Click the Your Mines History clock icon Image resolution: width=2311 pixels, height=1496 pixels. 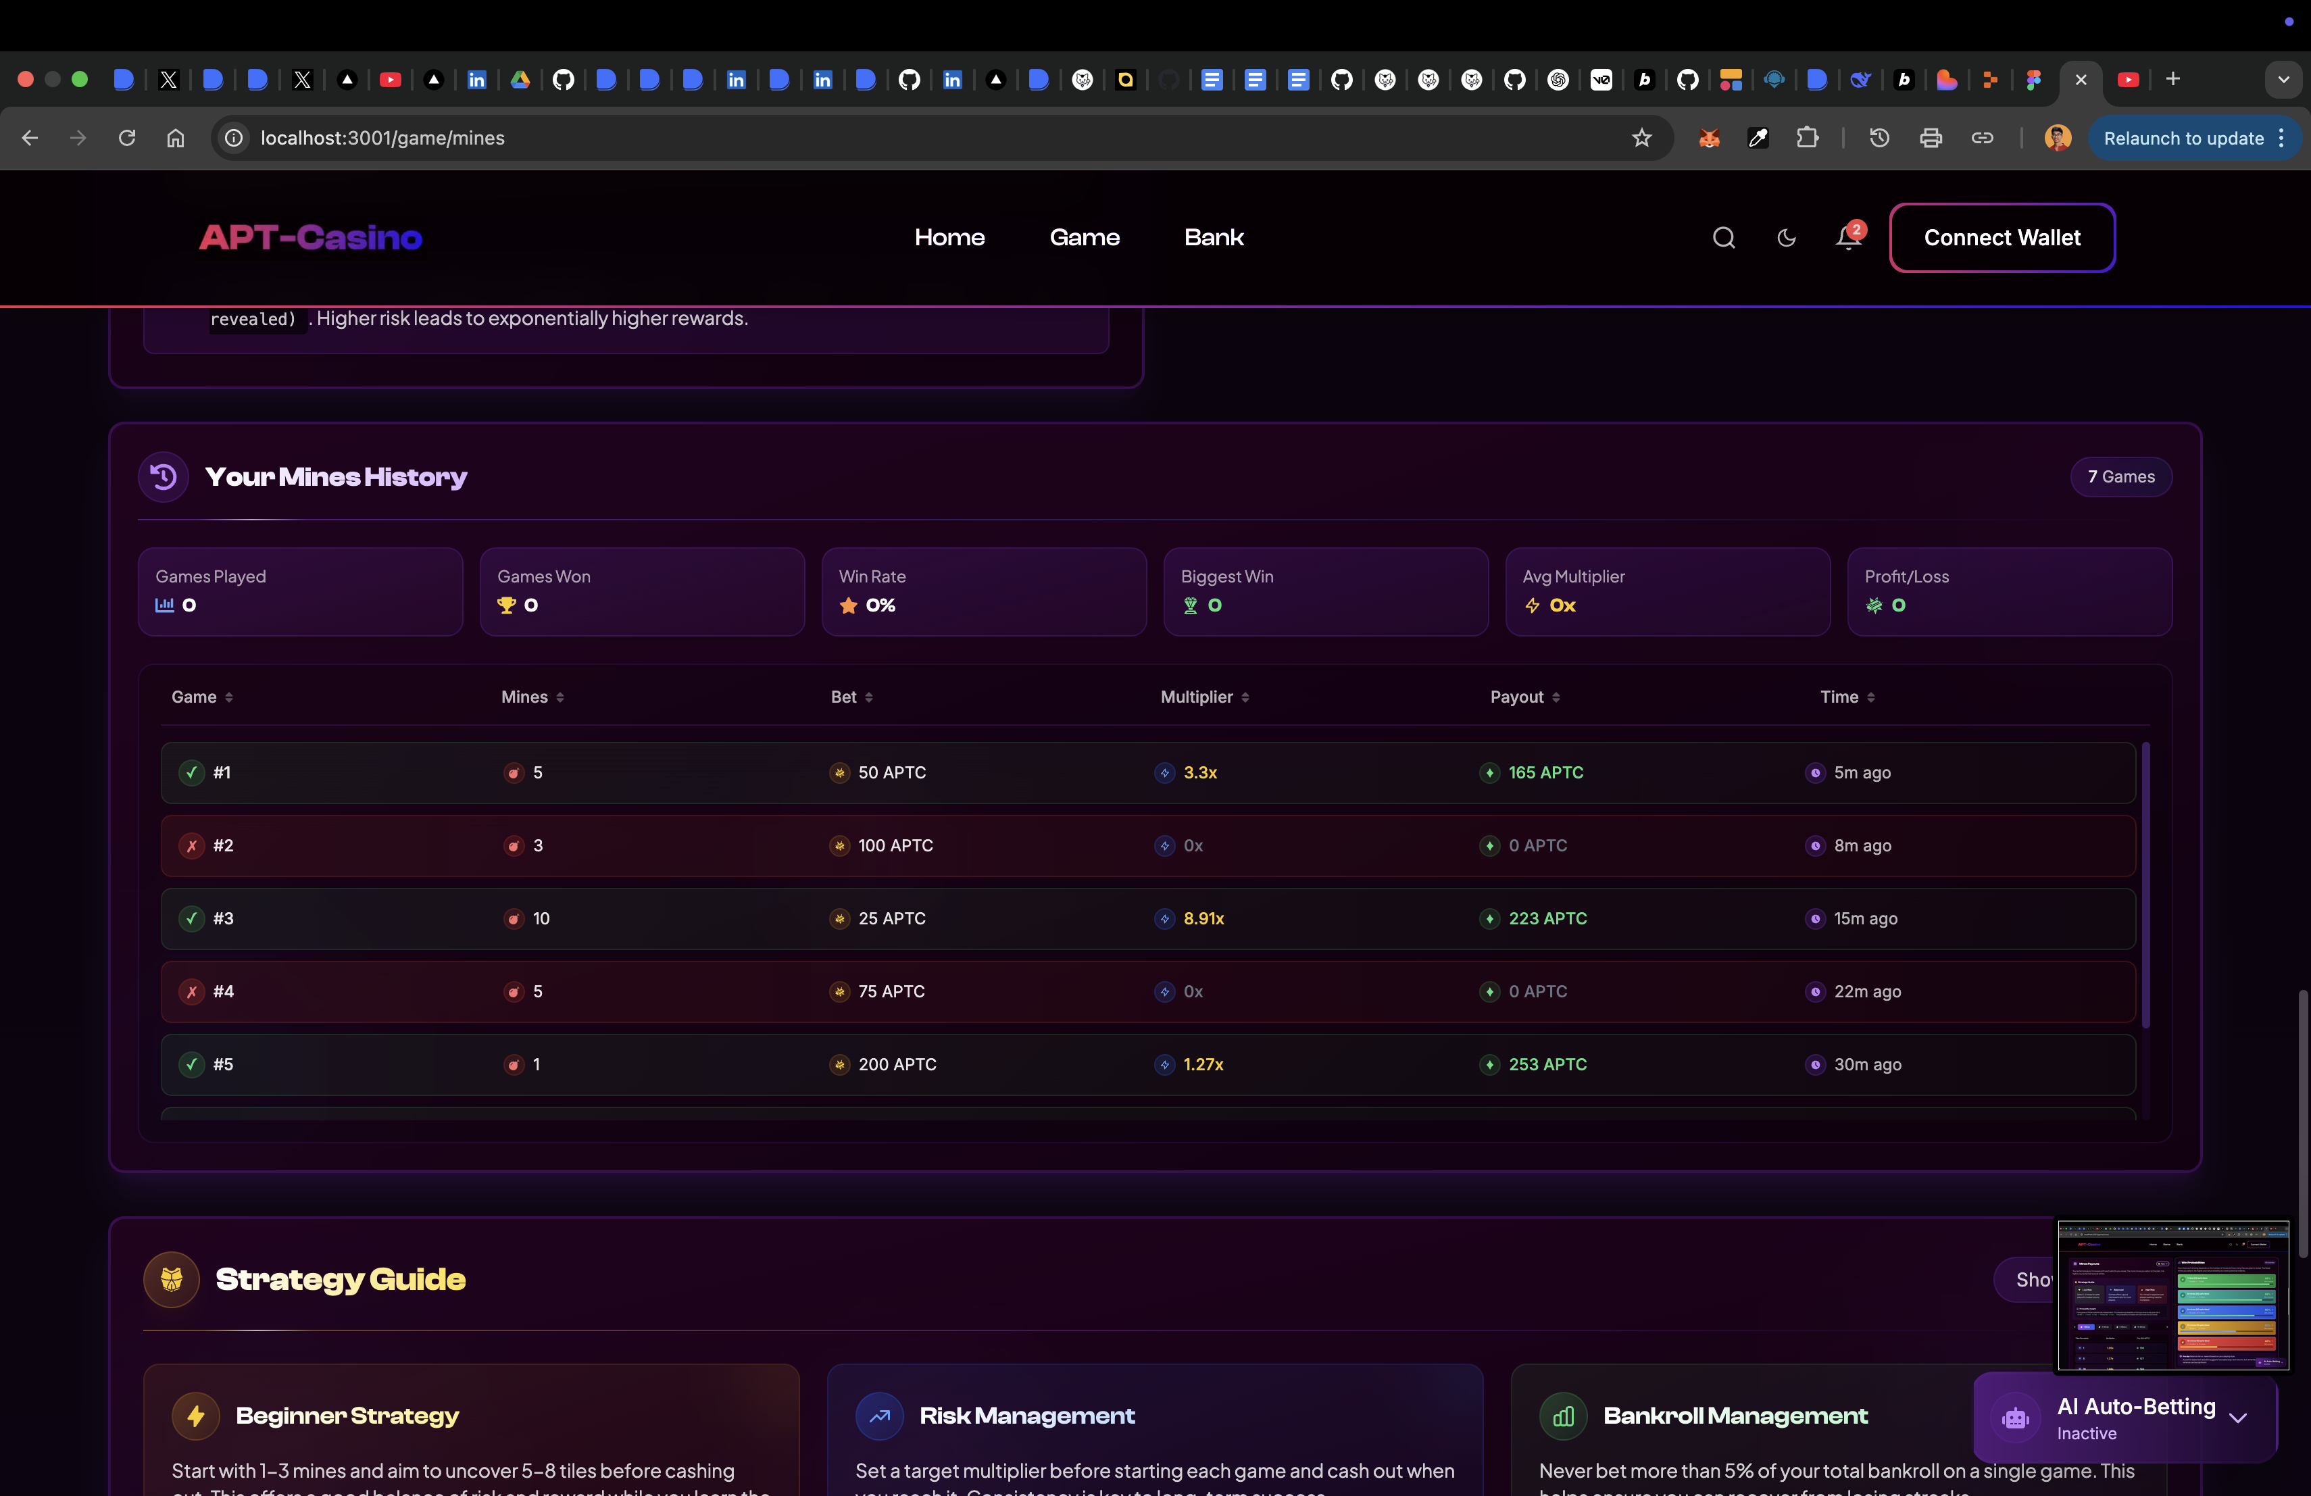click(163, 476)
